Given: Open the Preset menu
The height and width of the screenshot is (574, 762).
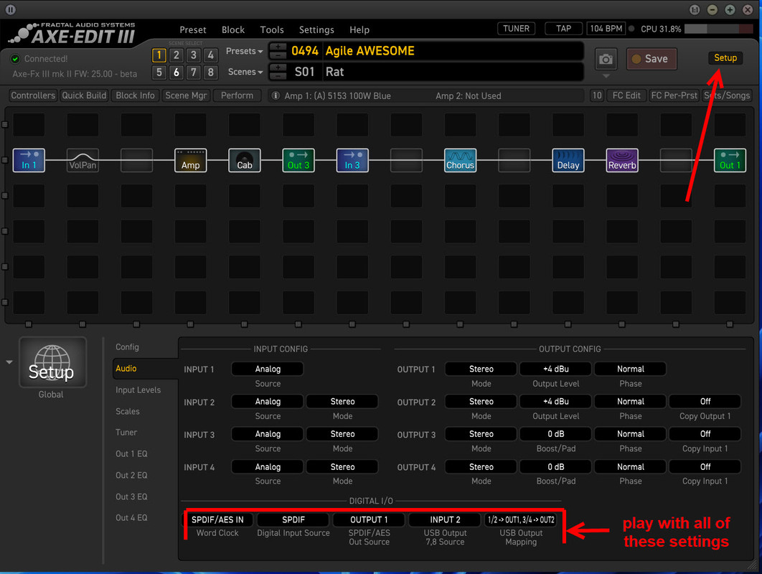Looking at the screenshot, I should [x=193, y=29].
